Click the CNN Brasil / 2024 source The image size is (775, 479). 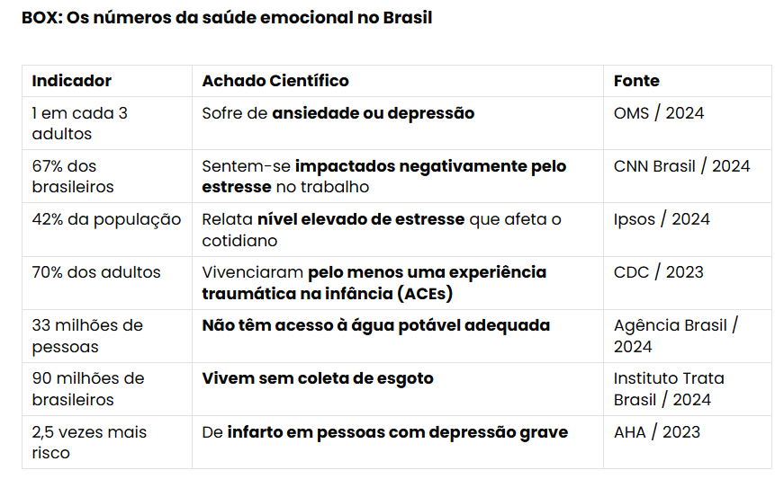pyautogui.click(x=681, y=166)
